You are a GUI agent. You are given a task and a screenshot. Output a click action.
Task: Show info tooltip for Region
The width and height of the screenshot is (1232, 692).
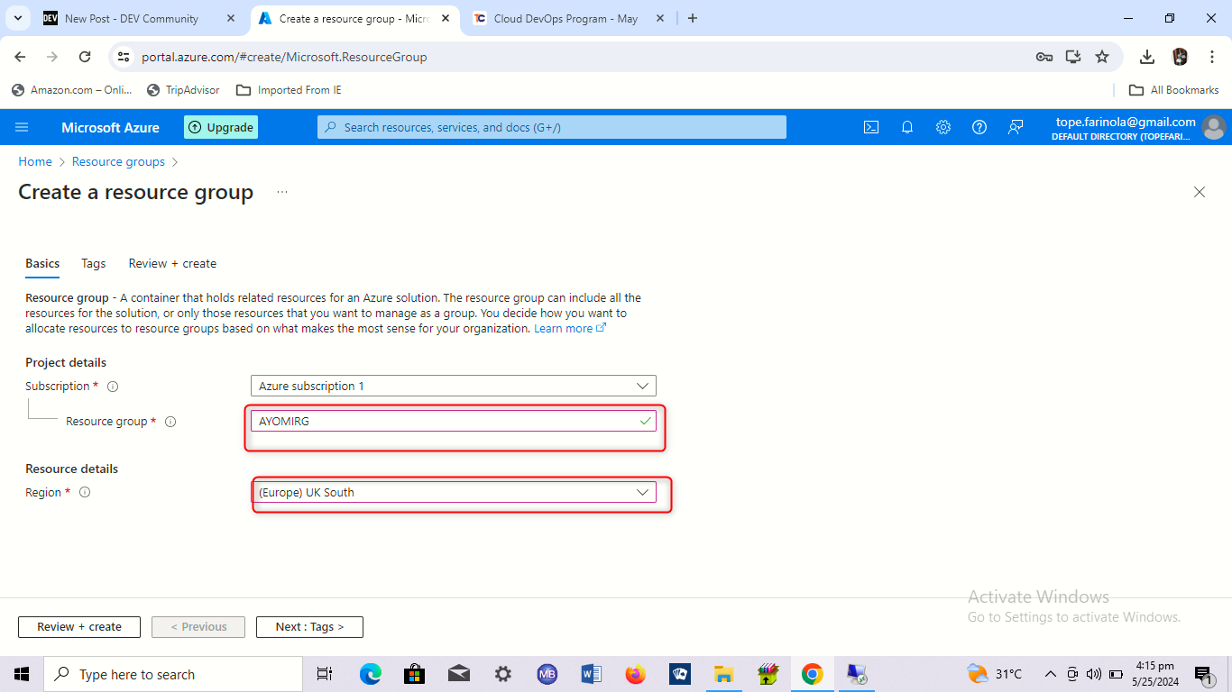coord(85,493)
